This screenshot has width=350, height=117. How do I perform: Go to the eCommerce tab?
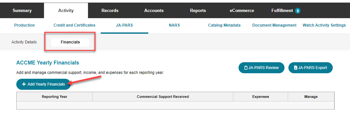pyautogui.click(x=242, y=10)
